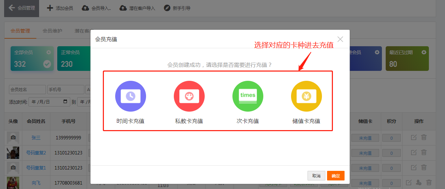Open the calendar picker for 添加时间 start date
The width and height of the screenshot is (445, 189).
click(x=65, y=102)
